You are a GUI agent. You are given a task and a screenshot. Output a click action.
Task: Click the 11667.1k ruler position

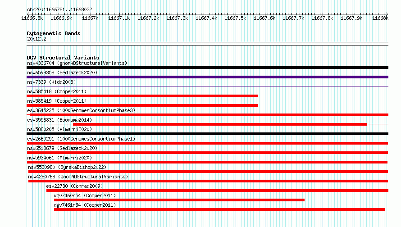[119, 18]
